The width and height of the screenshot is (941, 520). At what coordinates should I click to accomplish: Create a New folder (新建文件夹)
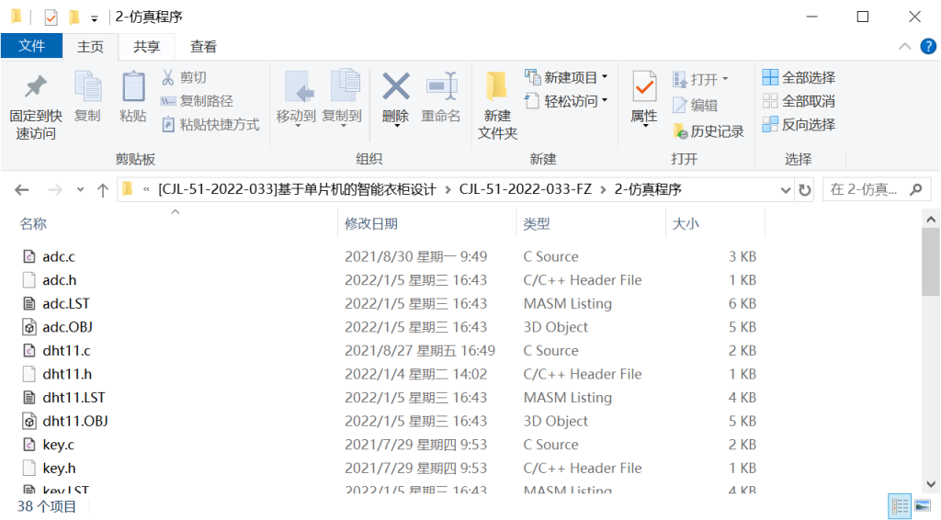(497, 107)
